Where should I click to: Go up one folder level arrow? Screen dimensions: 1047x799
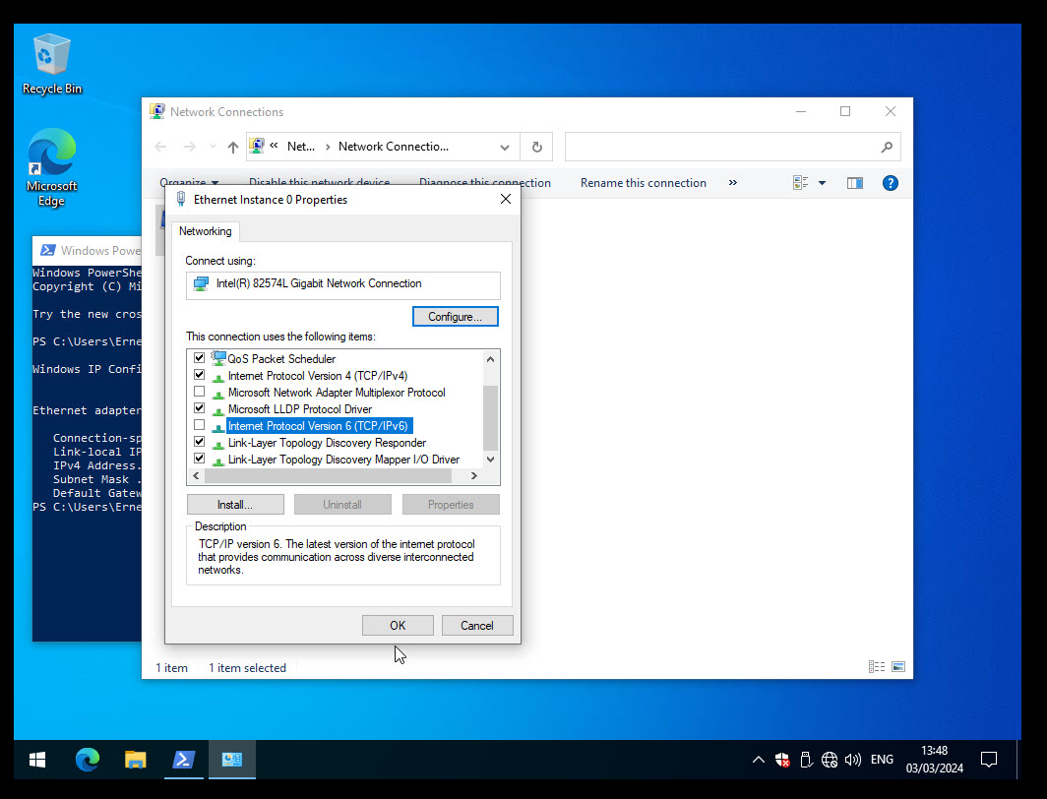point(232,147)
